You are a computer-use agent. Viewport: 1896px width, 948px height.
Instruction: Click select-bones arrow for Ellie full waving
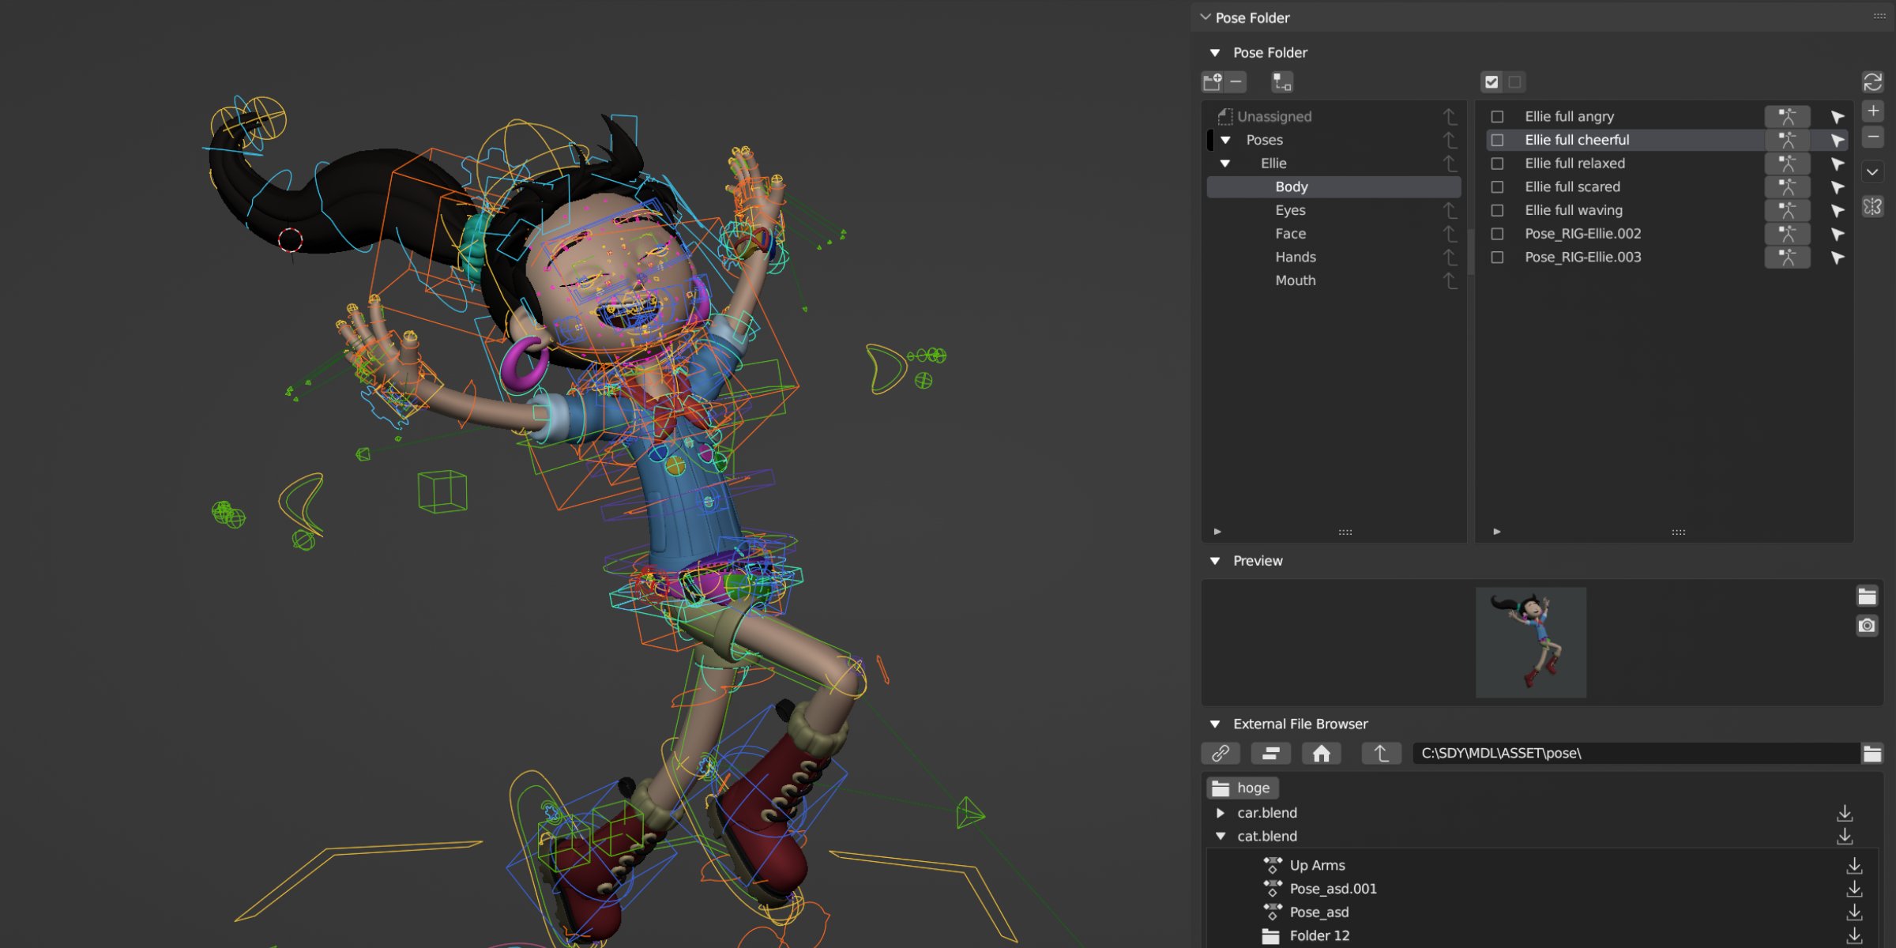point(1838,210)
